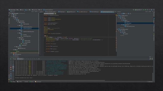The width and height of the screenshot is (163, 91).
Task: Click the horizontal scrollbar under console output
Action: pos(60,80)
